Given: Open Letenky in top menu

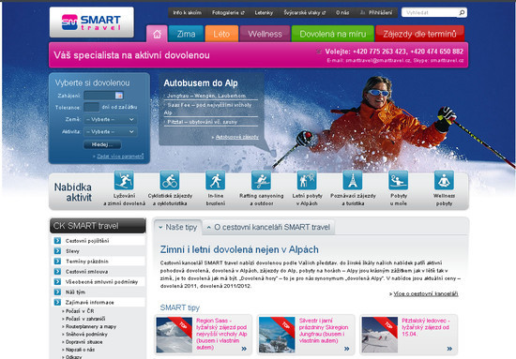Looking at the screenshot, I should point(264,13).
